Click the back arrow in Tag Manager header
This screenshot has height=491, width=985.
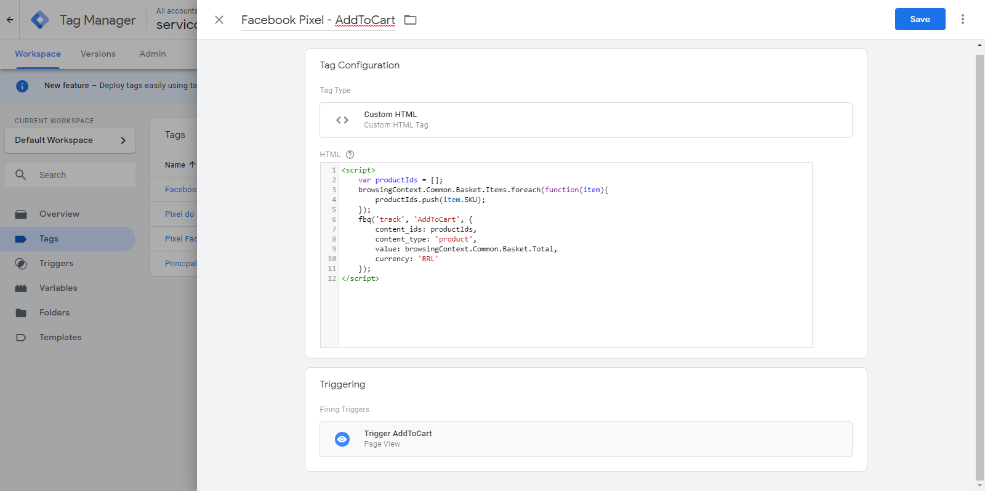click(x=10, y=20)
